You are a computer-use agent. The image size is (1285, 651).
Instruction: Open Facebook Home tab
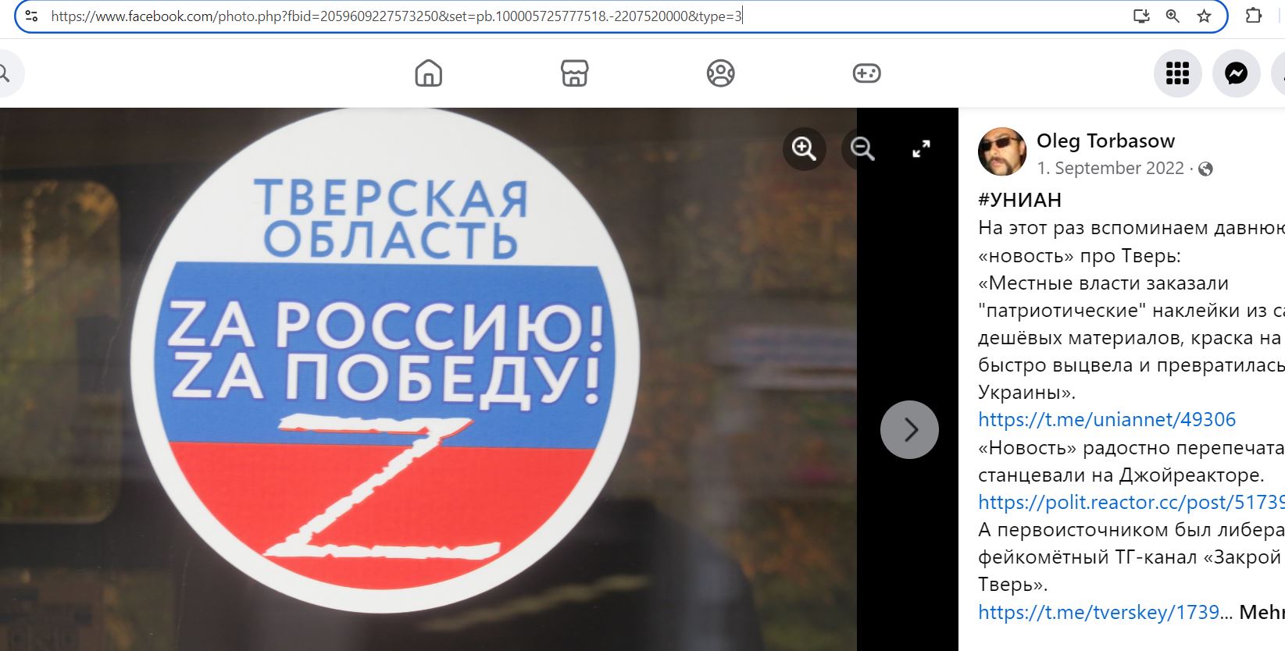pyautogui.click(x=428, y=73)
